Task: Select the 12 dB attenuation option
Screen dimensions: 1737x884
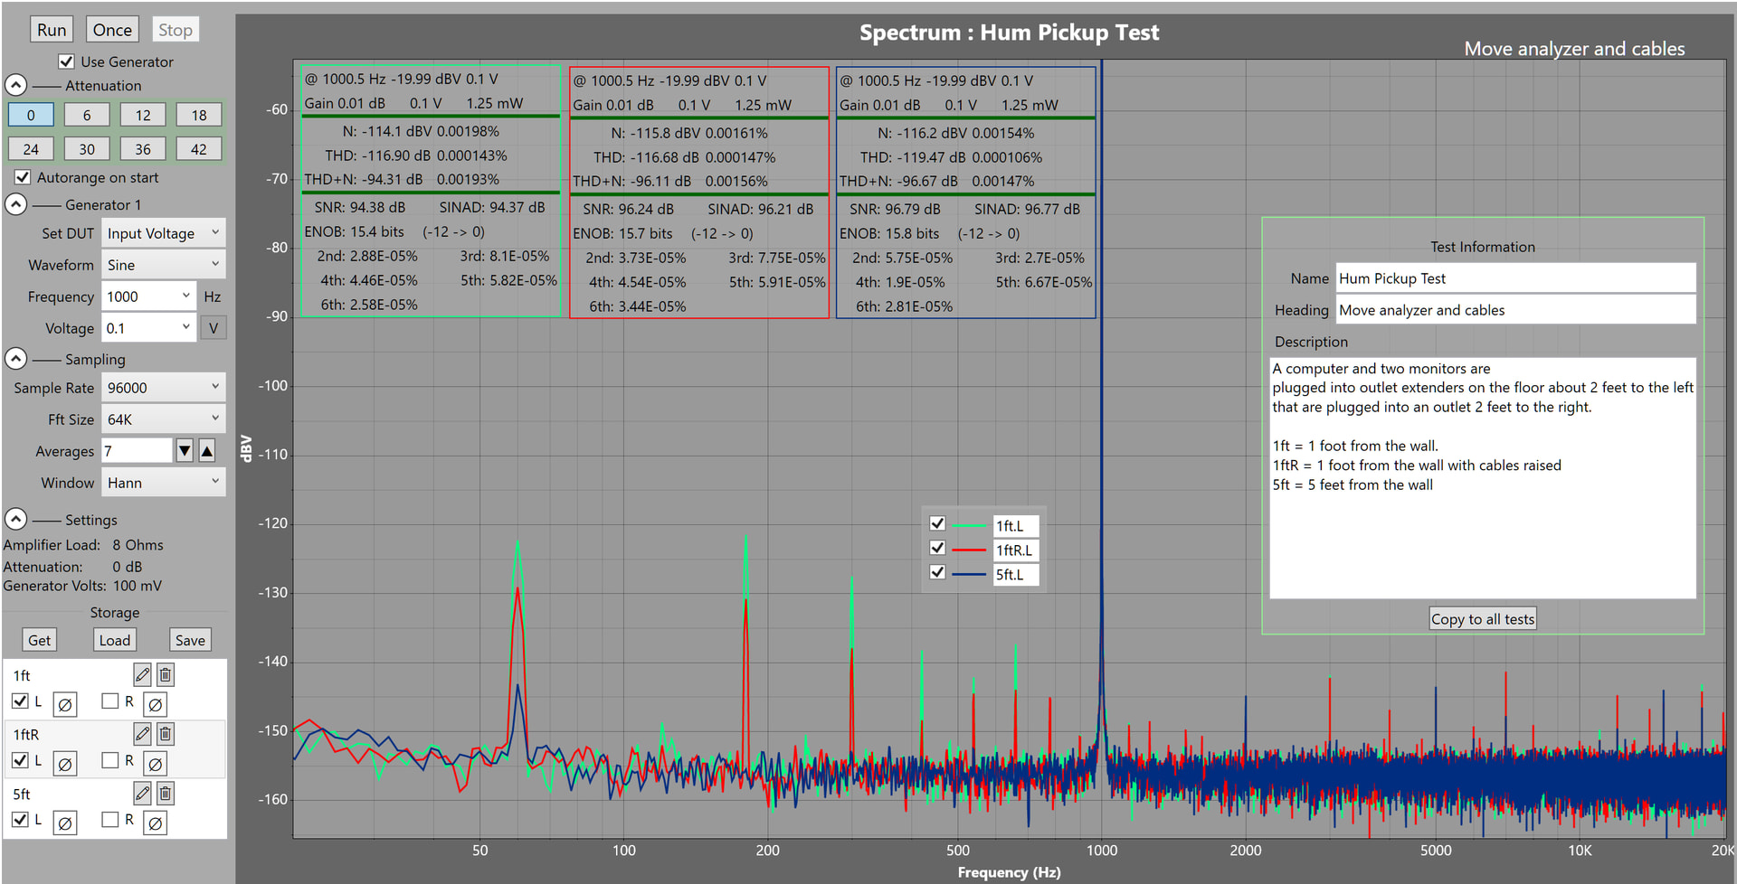Action: [143, 115]
